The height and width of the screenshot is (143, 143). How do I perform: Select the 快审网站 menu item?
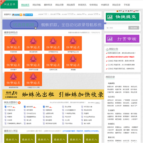tap(94, 5)
